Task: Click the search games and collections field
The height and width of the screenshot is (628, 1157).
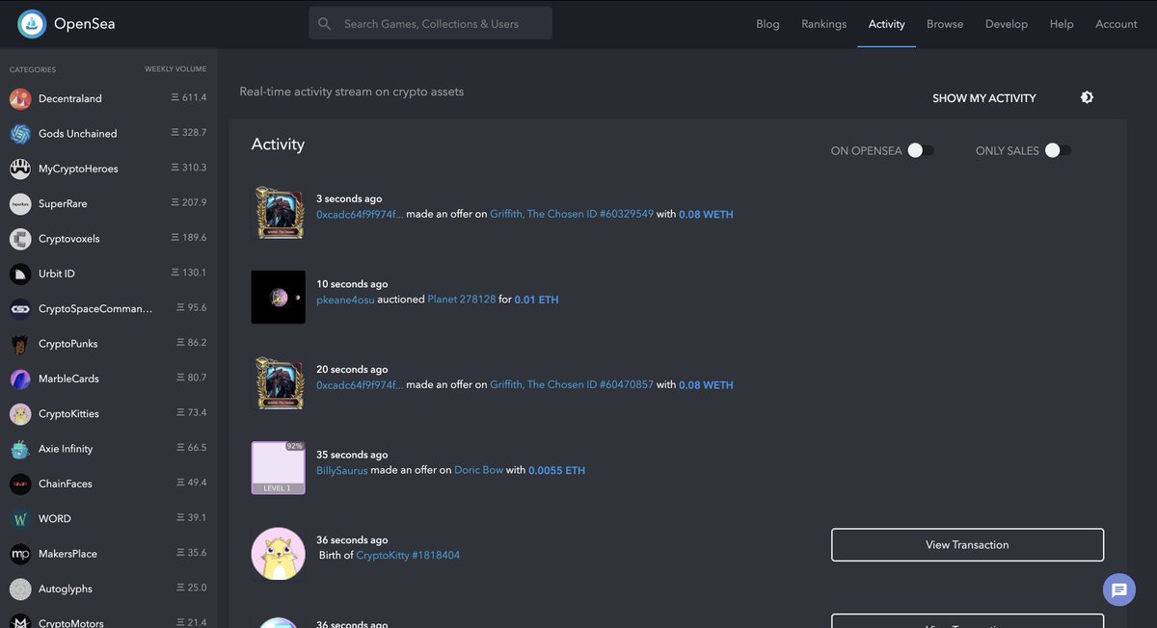Action: 431,23
